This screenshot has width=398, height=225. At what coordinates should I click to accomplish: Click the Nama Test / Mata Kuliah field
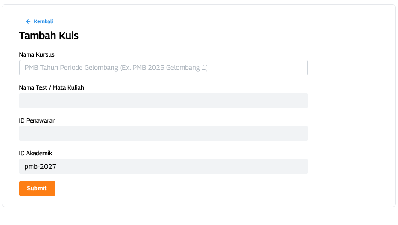163,101
